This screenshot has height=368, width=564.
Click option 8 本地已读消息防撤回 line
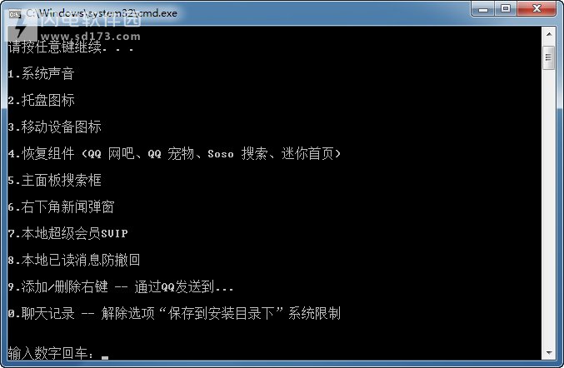[74, 260]
